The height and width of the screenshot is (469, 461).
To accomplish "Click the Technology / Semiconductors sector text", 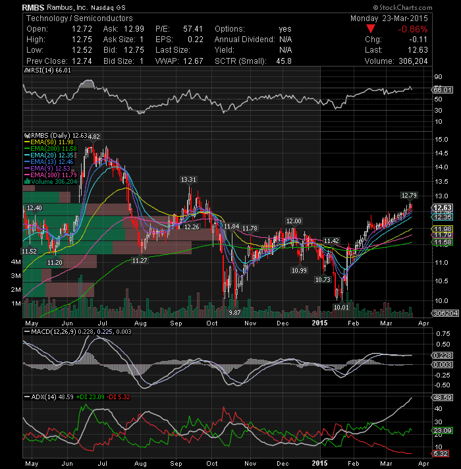I will click(x=80, y=18).
